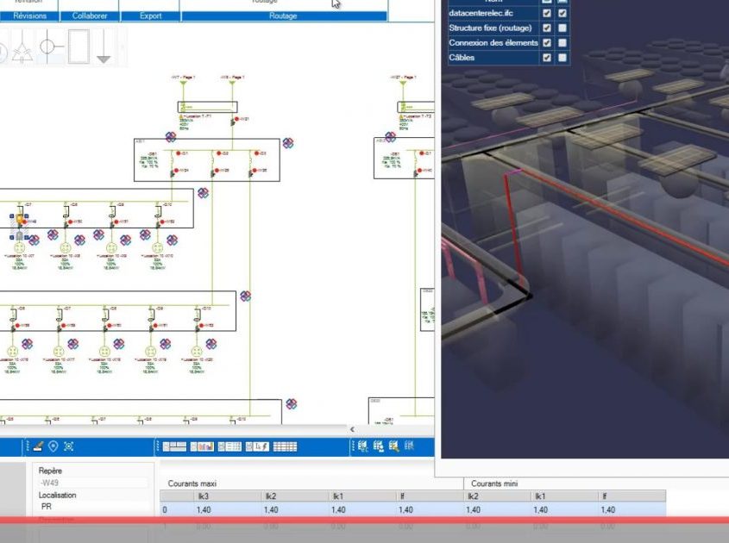729x543 pixels.
Task: Uncheck the ticked box for Câbles
Action: 547,58
